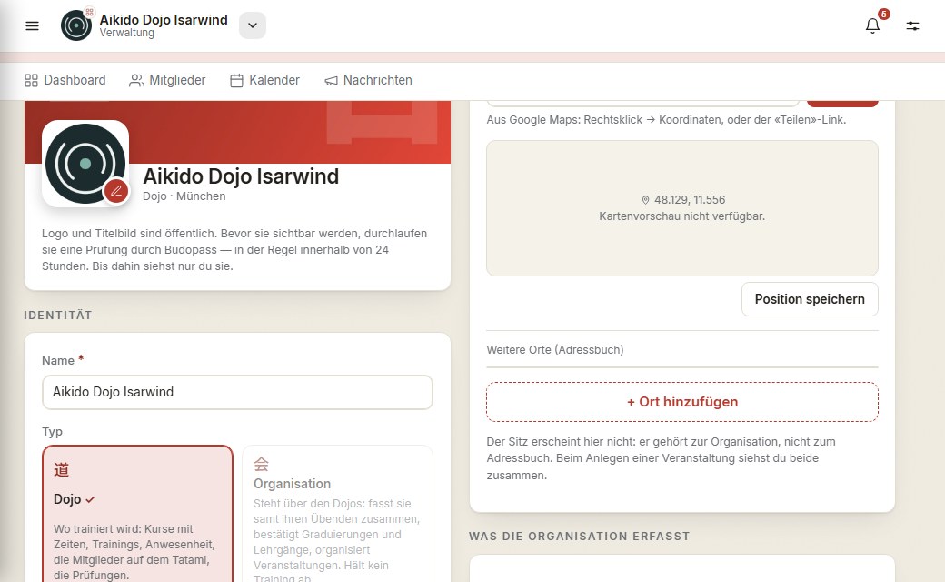Open the hamburger navigation menu
945x582 pixels.
pos(32,26)
